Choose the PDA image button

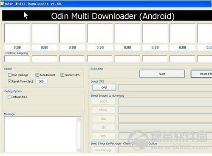(104, 119)
